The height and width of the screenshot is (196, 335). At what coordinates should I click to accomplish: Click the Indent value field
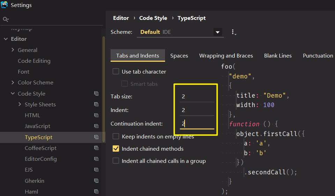tap(197, 110)
